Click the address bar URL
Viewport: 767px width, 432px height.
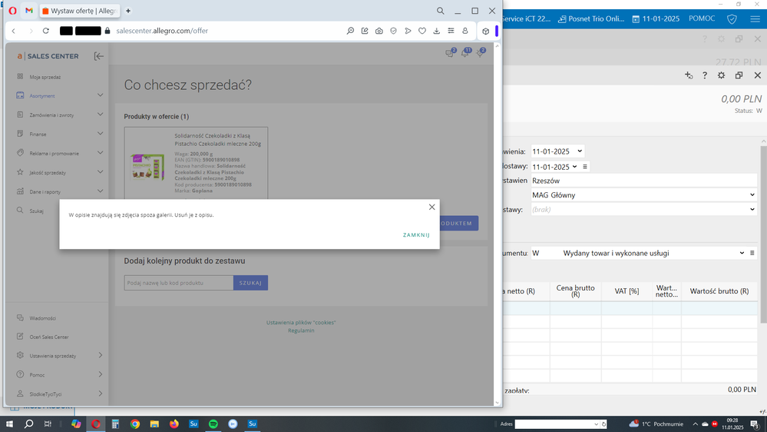pos(162,31)
